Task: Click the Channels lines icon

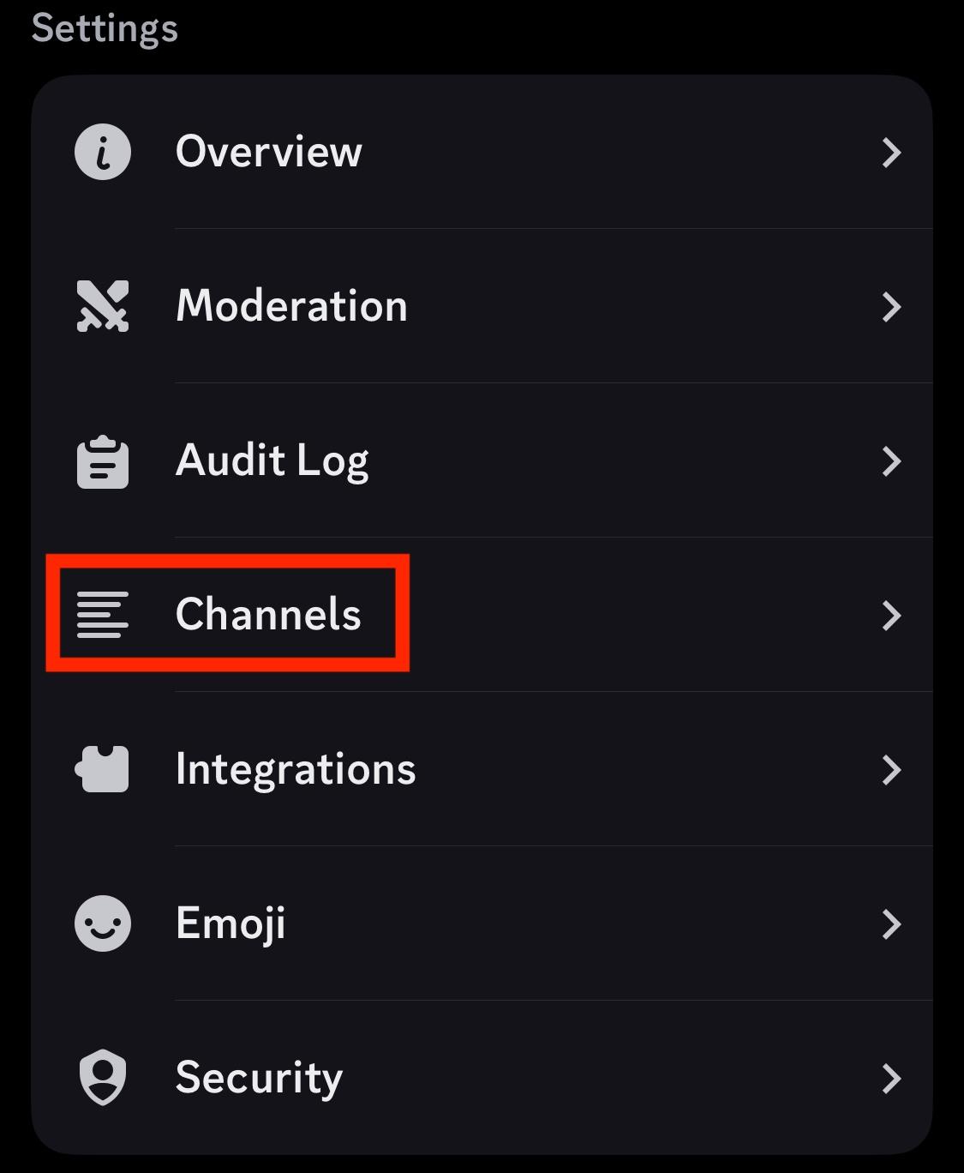Action: click(103, 615)
